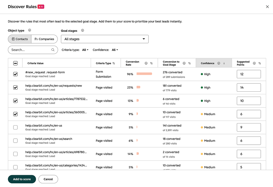Viewport: 273px width, 187px height.
Task: Click Add to score button
Action: click(22, 179)
